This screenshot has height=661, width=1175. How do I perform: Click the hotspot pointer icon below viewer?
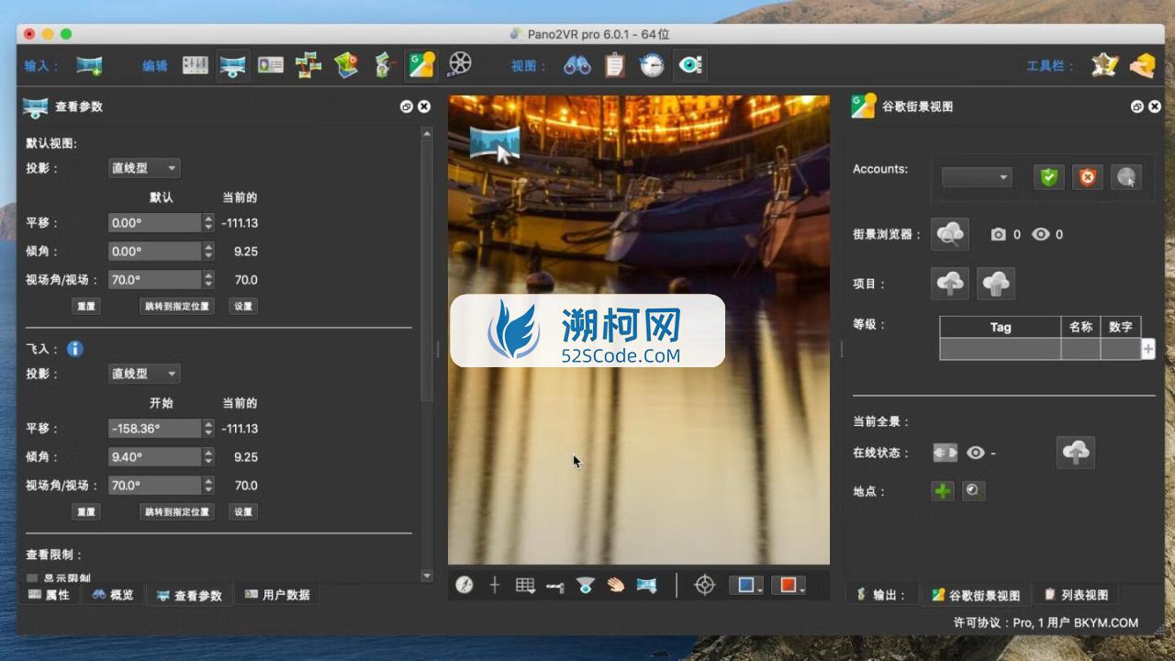555,586
